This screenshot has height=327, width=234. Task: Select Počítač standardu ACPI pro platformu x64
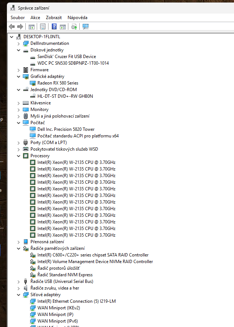pos(78,136)
